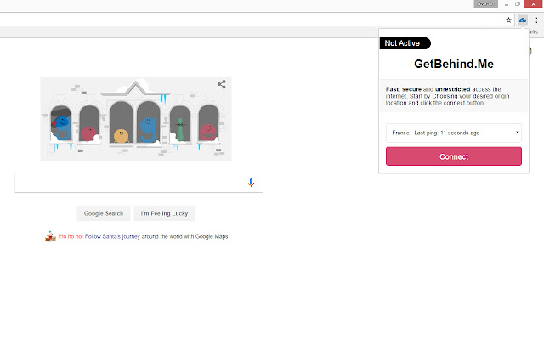Minimize the browser window
Viewport: 544px width, 340px height.
503,4
